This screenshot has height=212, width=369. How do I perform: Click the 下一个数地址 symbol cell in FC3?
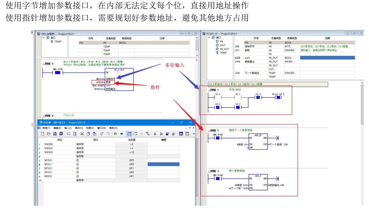pos(256,73)
